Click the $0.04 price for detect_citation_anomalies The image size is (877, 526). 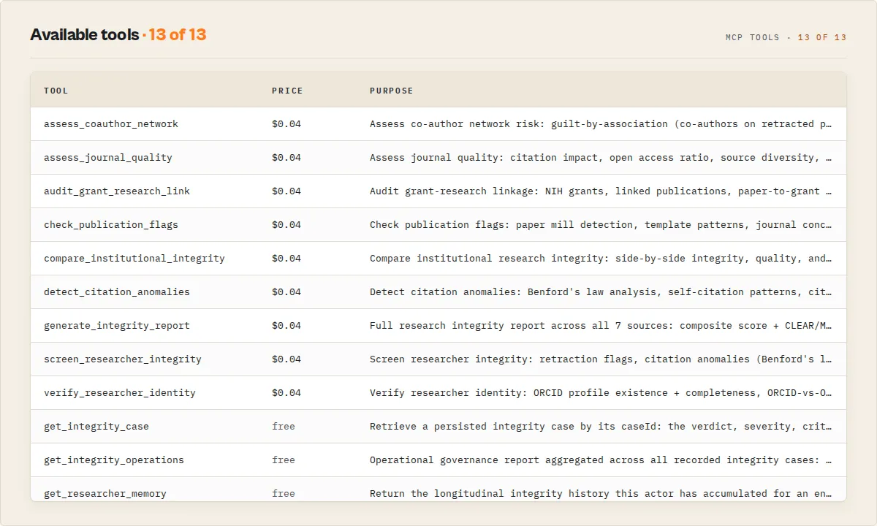pos(286,291)
